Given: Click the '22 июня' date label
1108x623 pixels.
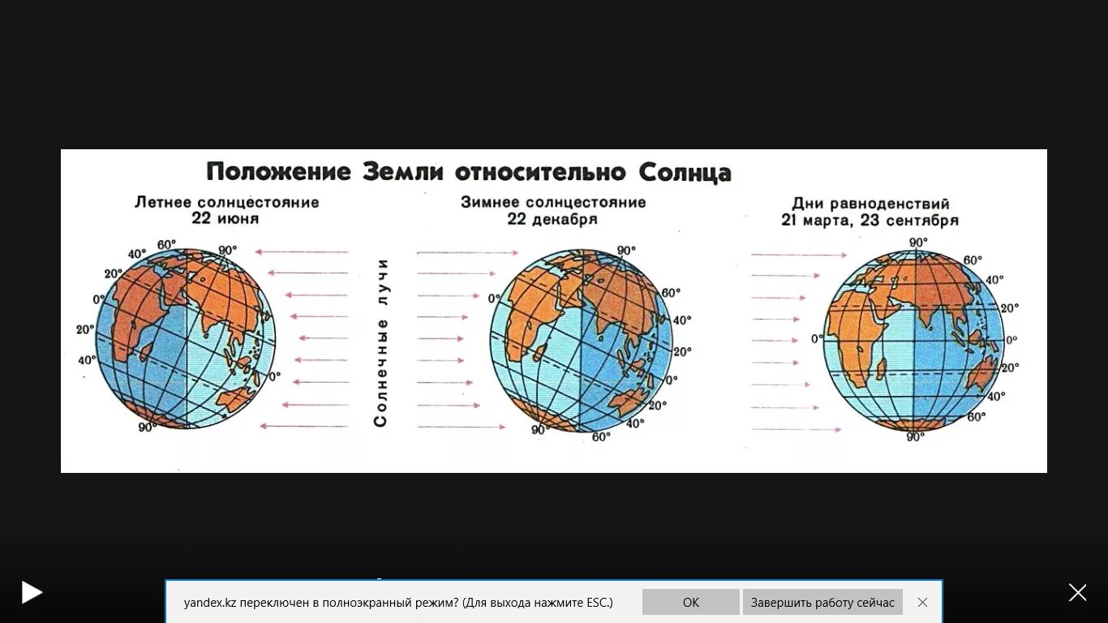Looking at the screenshot, I should coord(225,219).
